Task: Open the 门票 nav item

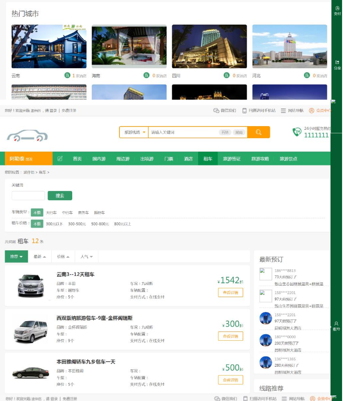Action: click(168, 159)
